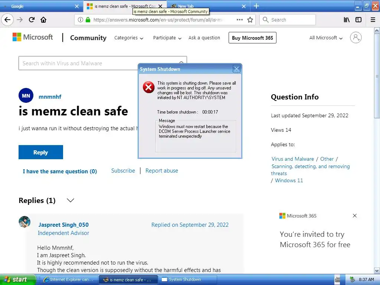
Task: Open 'Scanning, detecting, and removing threats' link
Action: [x=311, y=170]
